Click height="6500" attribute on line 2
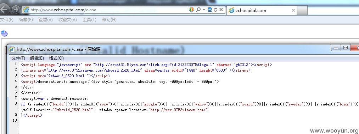Screen dimensions: 359x134 point(213,71)
